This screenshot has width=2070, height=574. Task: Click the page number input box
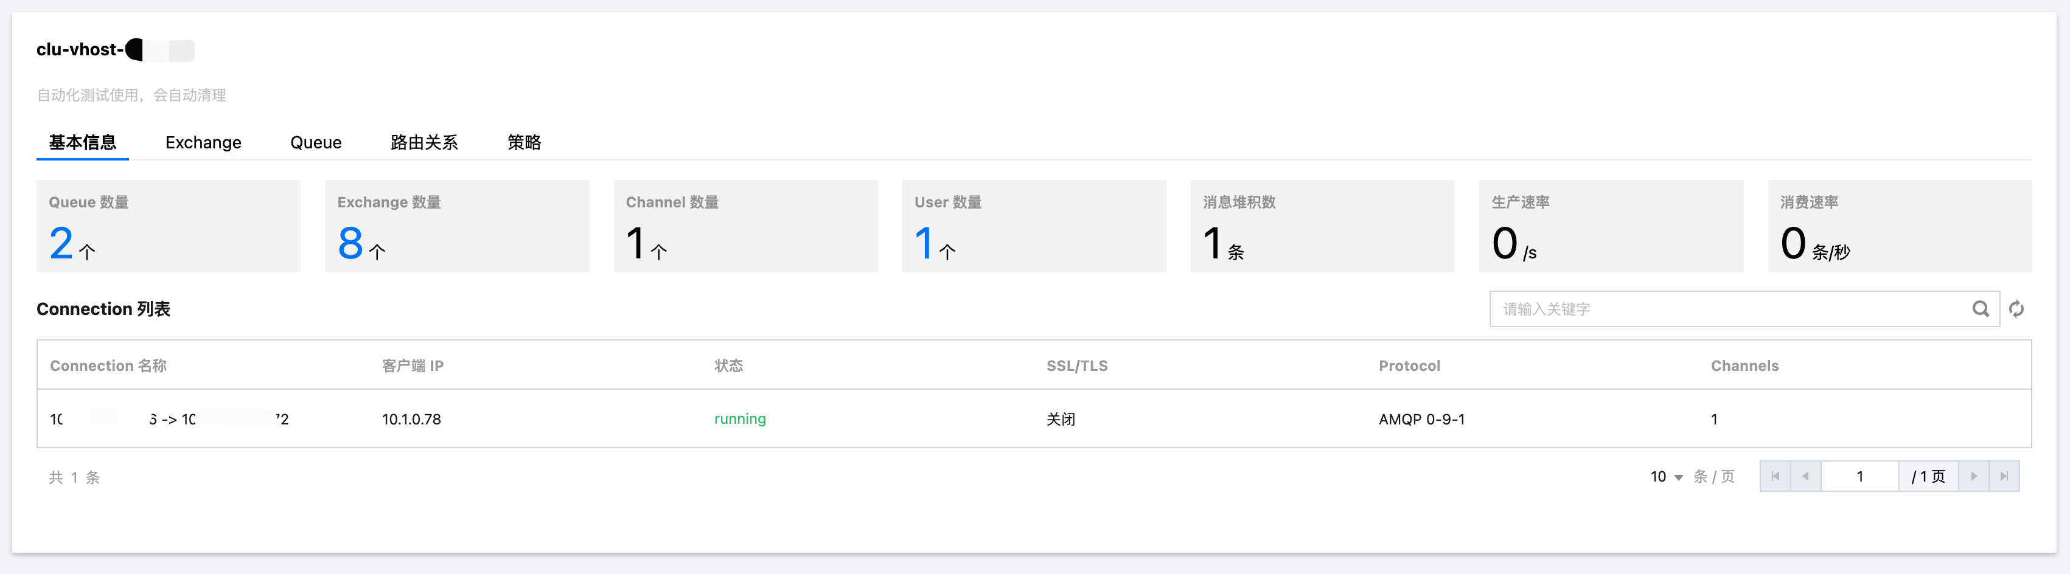[1859, 476]
